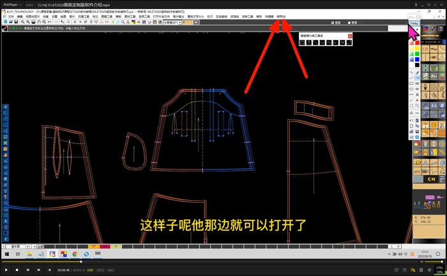This screenshot has width=447, height=276.
Task: Open the 设置 menu
Action: (x=54, y=17)
